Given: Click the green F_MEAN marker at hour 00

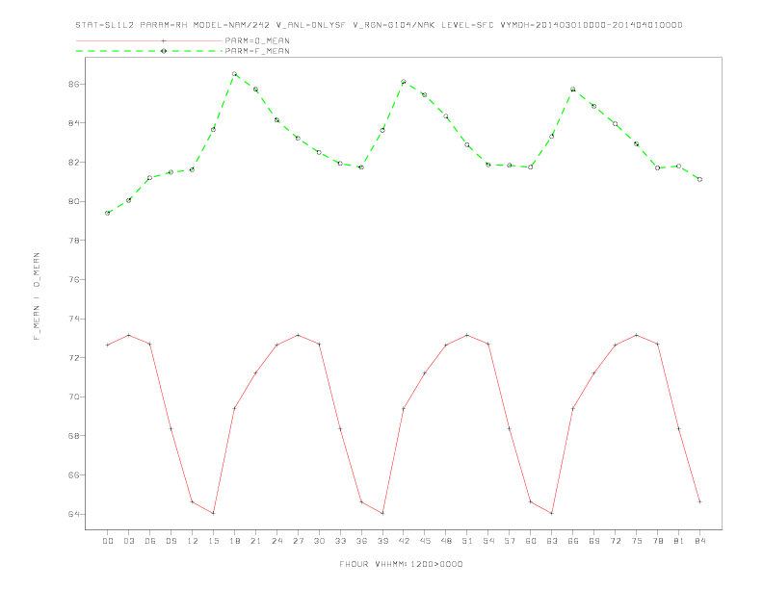Looking at the screenshot, I should click(108, 213).
